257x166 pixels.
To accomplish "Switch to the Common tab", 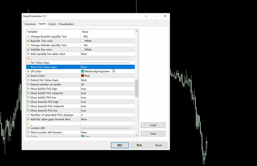I will coord(30,24).
